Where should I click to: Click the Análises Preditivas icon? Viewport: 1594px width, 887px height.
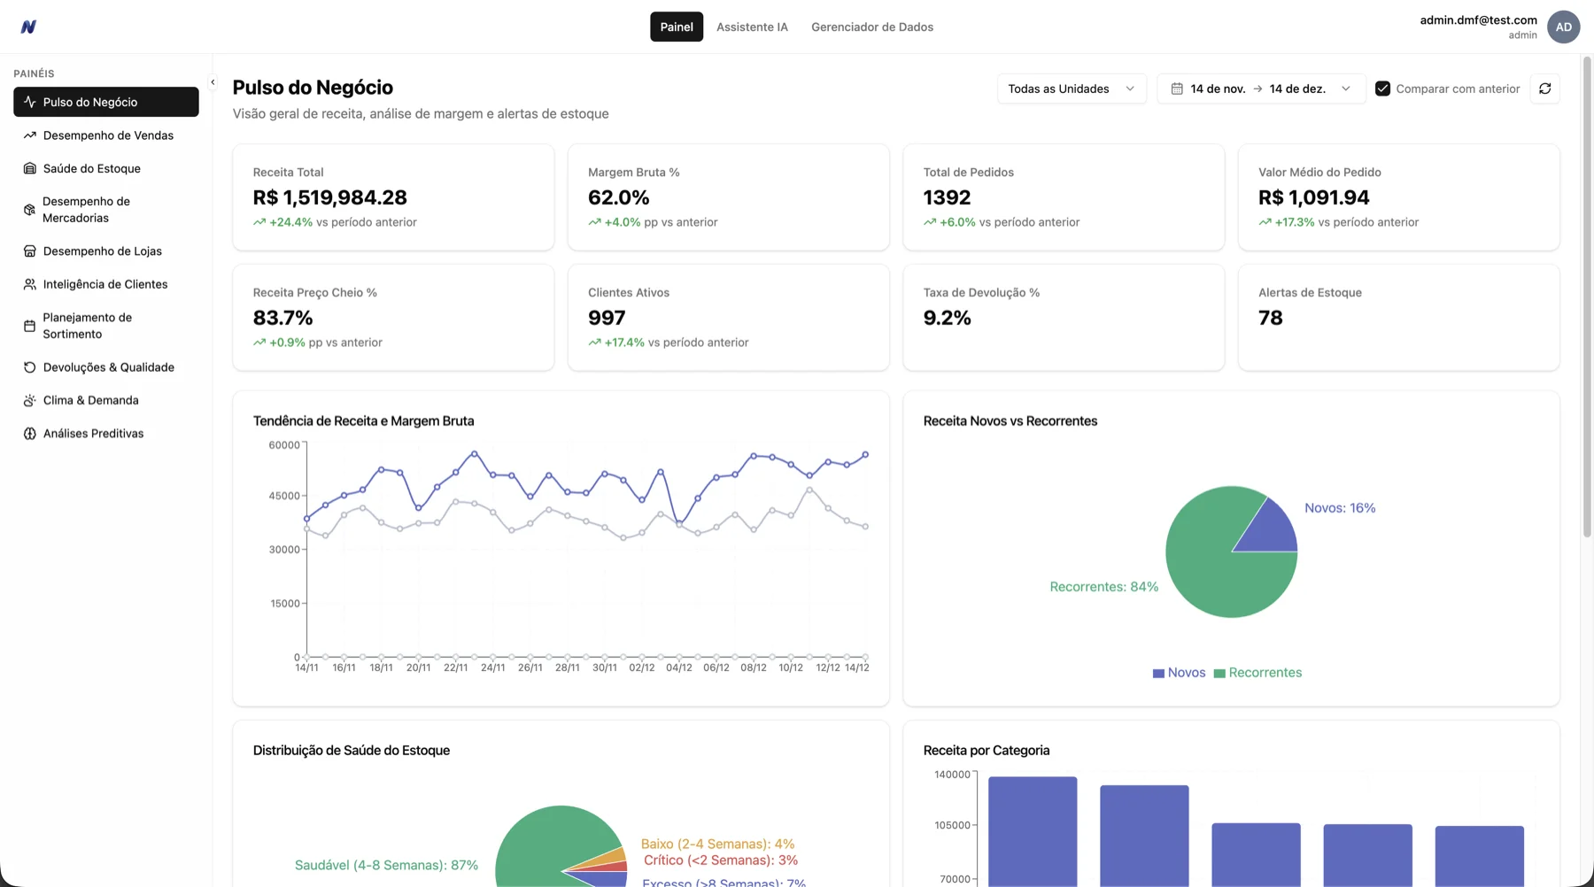[29, 433]
